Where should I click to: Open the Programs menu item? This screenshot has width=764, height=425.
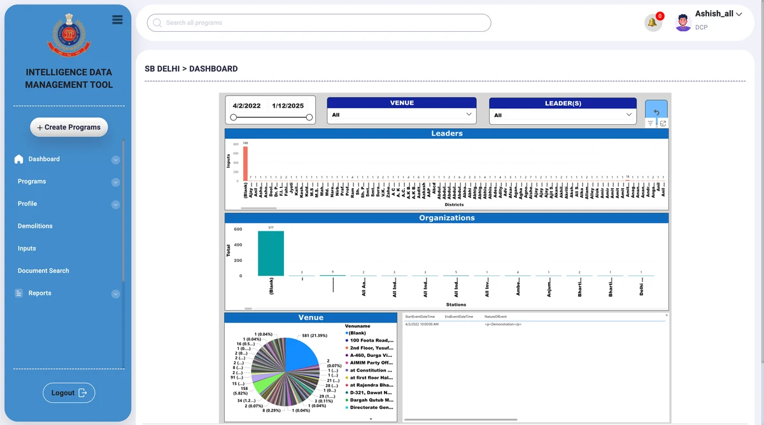pos(32,182)
